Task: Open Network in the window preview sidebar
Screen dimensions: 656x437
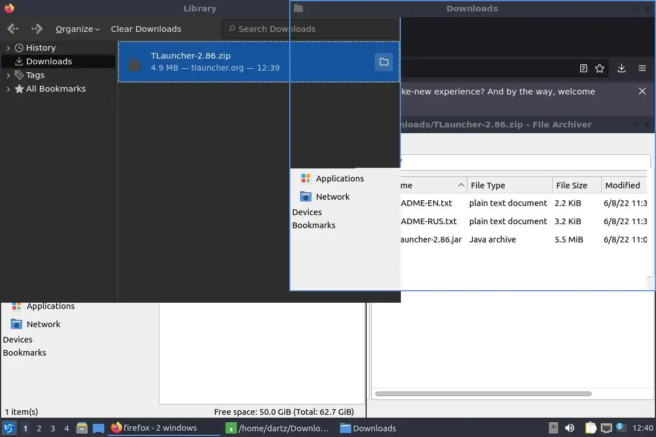Action: pyautogui.click(x=325, y=196)
